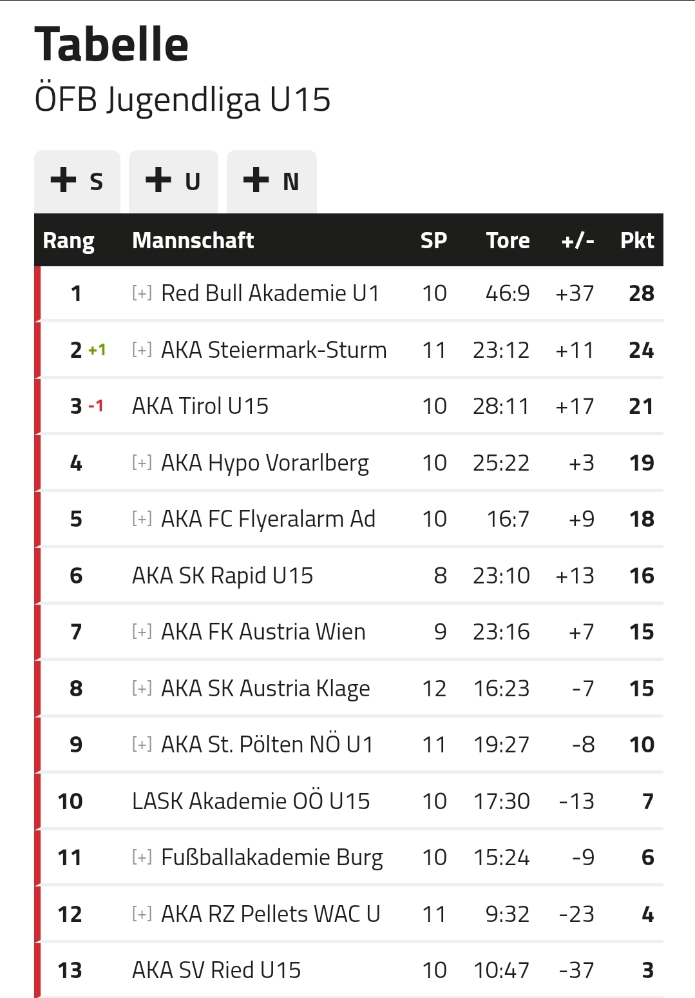Expand the S (wins) column toggle
The image size is (695, 998).
[x=77, y=181]
